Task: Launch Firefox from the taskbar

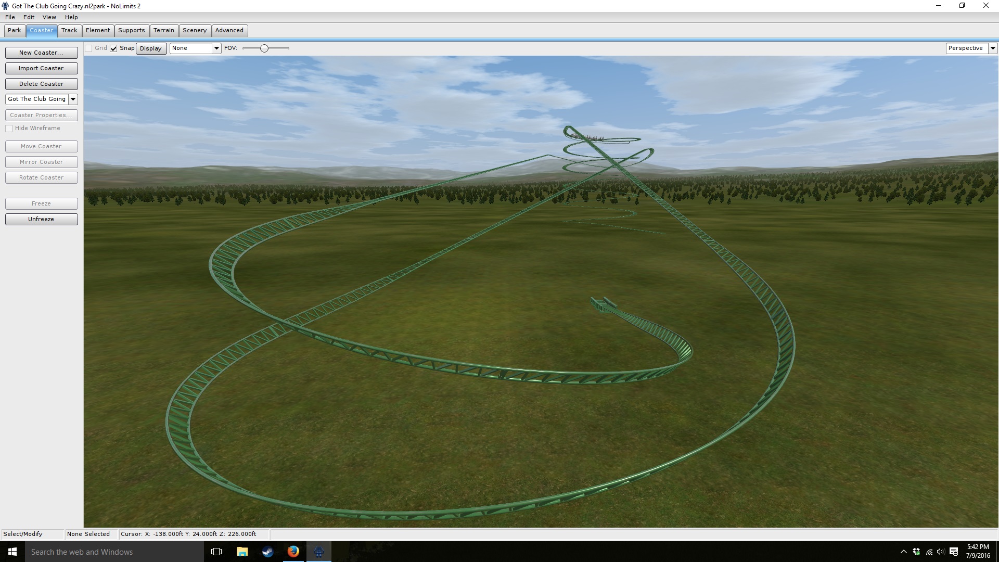Action: (293, 552)
